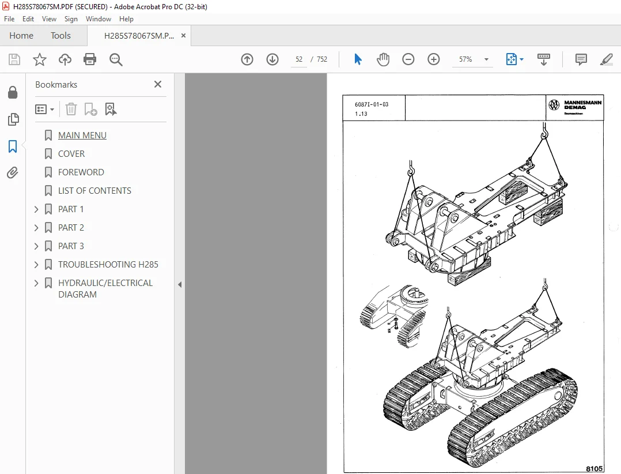Screen dimensions: 621x474
Task: Select the TROUBLESHOOTING H285 bookmark label
Action: (x=108, y=264)
